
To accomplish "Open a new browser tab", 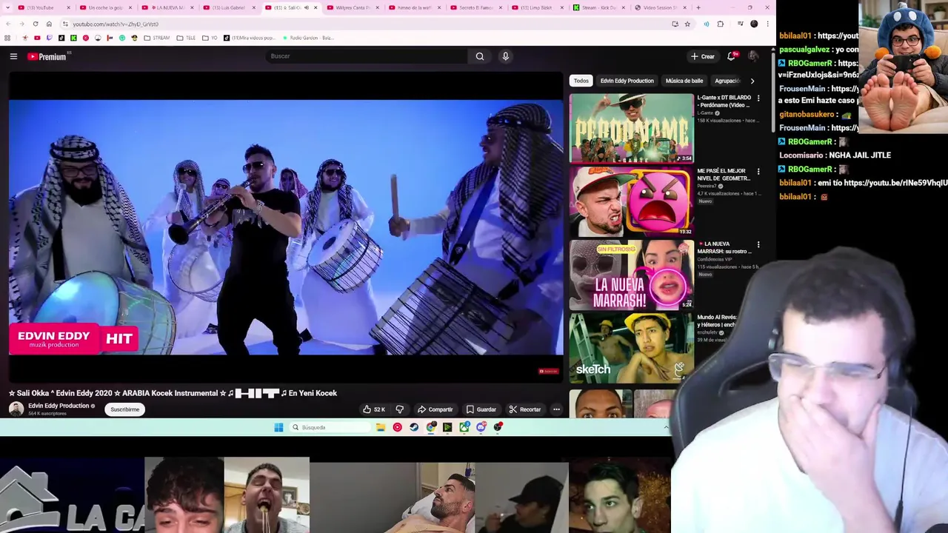I will [x=698, y=7].
